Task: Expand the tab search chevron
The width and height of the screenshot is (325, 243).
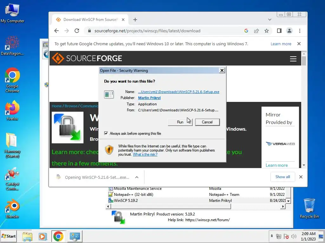Action: tap(270, 20)
